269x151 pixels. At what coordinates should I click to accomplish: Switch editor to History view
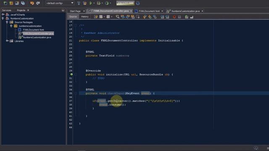point(85,17)
